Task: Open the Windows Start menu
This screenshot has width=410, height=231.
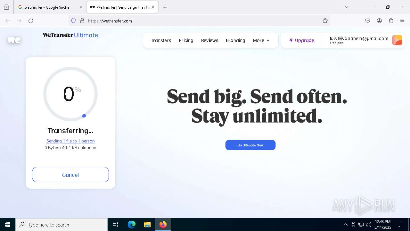Action: pyautogui.click(x=8, y=225)
